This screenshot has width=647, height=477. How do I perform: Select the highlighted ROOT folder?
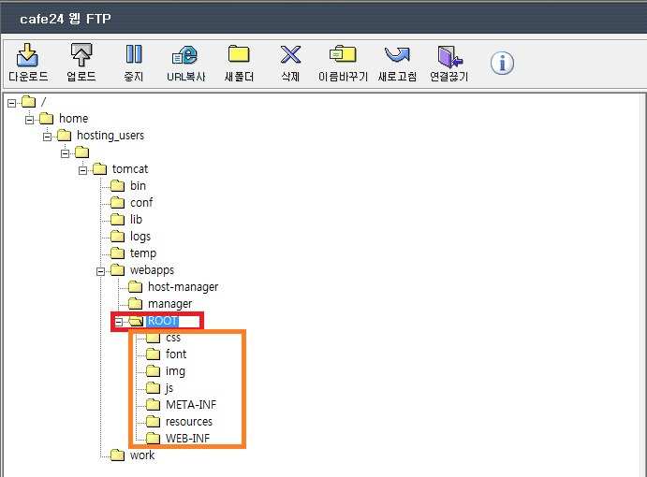pos(163,321)
